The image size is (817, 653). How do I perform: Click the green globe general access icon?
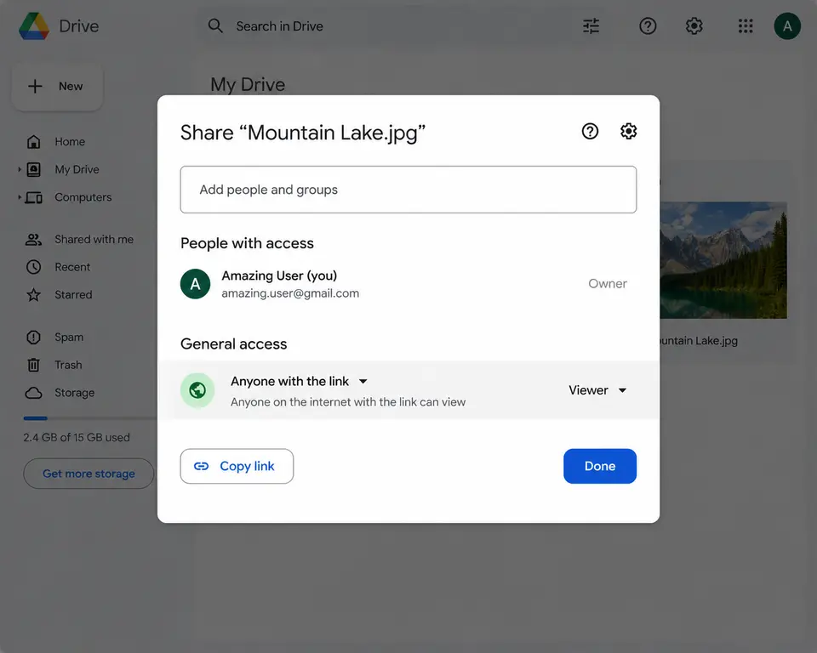click(197, 390)
